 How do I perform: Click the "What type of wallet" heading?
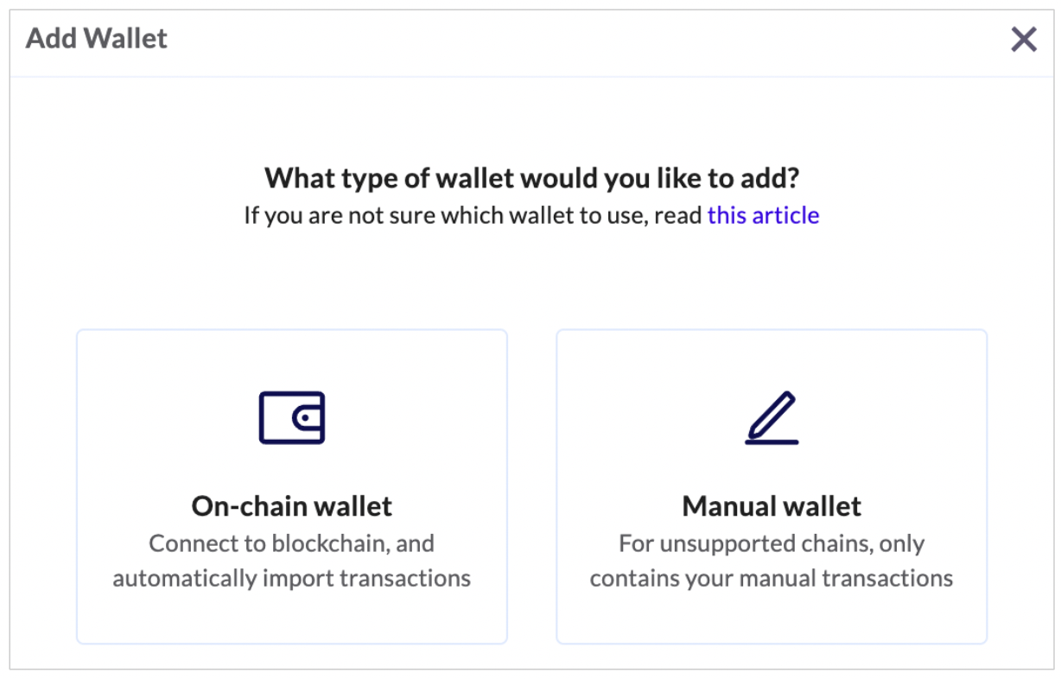(x=531, y=179)
